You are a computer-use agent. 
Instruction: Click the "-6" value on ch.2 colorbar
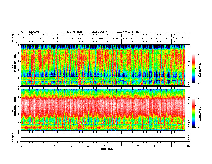pos(198,98)
